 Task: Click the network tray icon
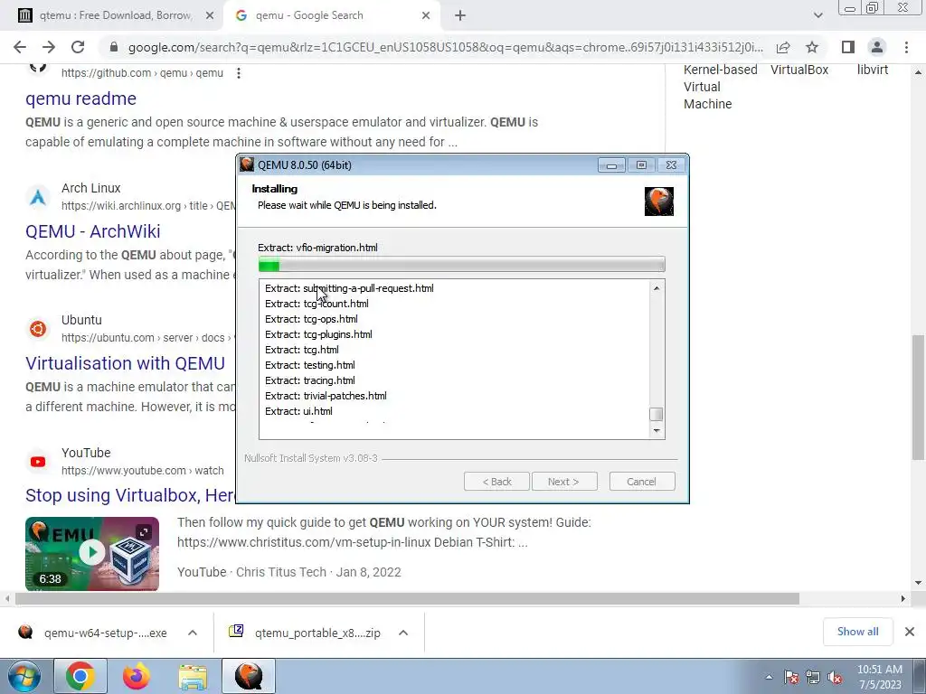(813, 678)
